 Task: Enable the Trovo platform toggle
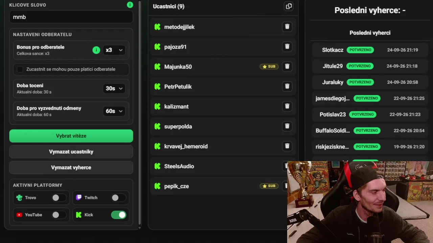click(x=59, y=198)
